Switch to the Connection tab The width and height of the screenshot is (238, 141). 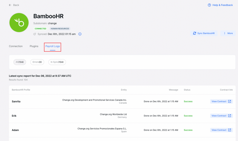16,46
